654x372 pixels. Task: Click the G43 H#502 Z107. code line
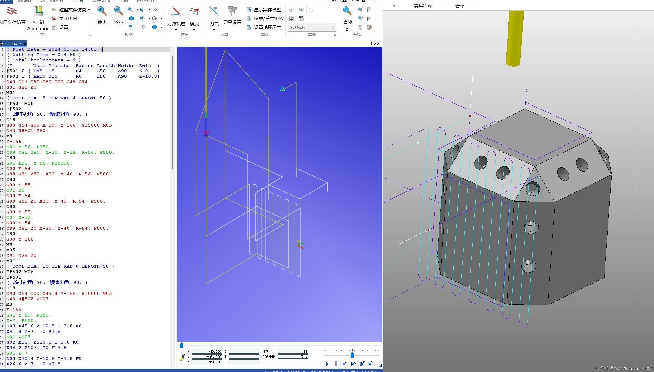(x=29, y=299)
